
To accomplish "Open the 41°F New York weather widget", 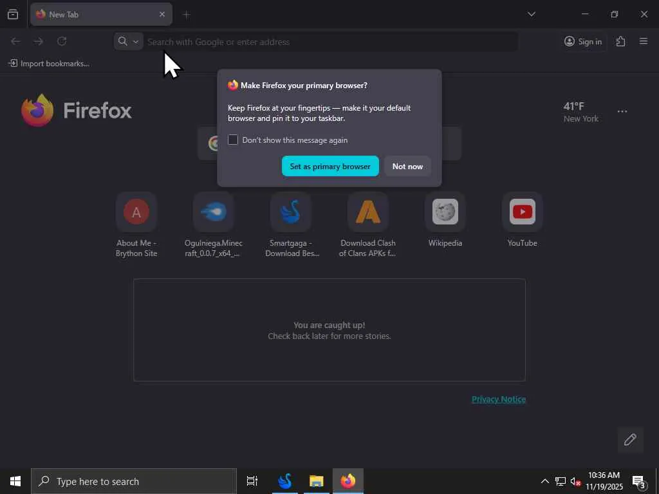I will 581,112.
